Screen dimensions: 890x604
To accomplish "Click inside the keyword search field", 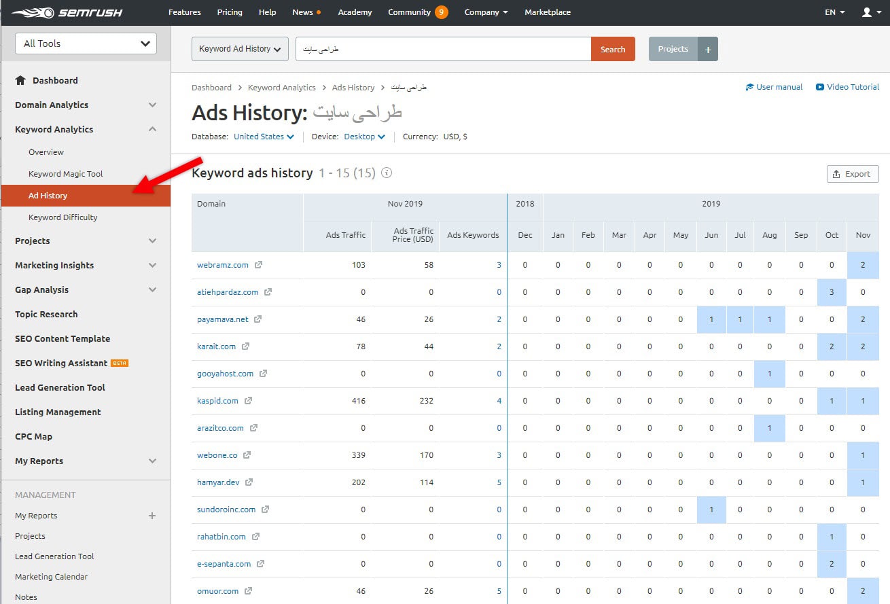I will pos(442,48).
